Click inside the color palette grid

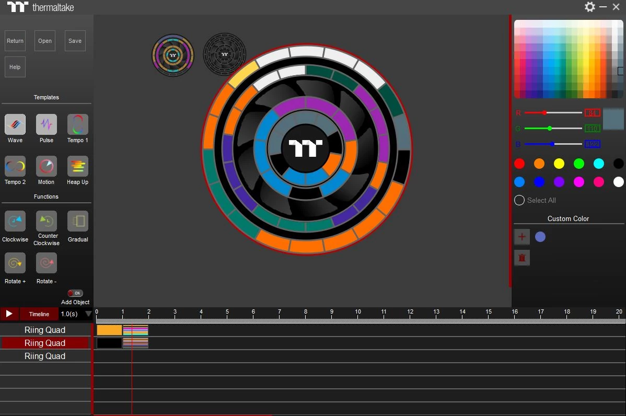click(x=569, y=59)
